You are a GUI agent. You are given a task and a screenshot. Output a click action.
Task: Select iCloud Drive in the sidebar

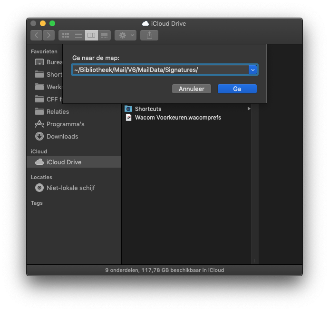74,162
